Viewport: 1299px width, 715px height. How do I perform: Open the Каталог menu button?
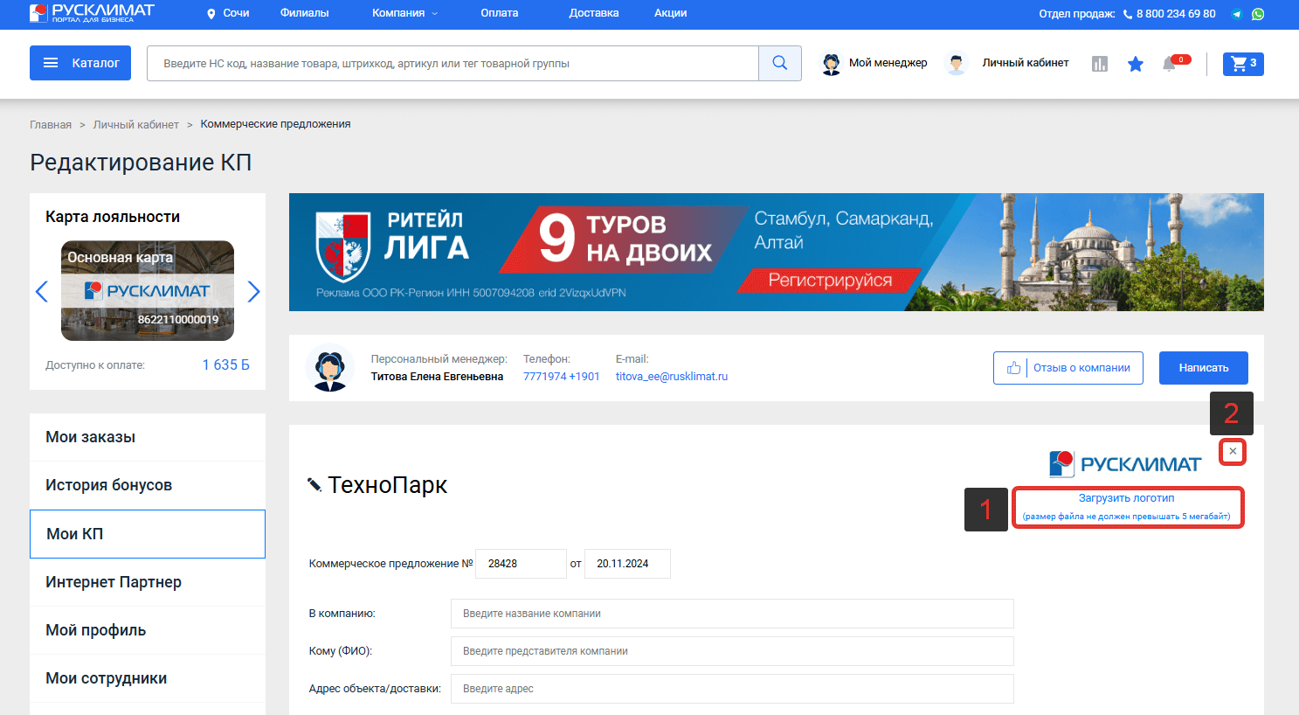[x=80, y=63]
